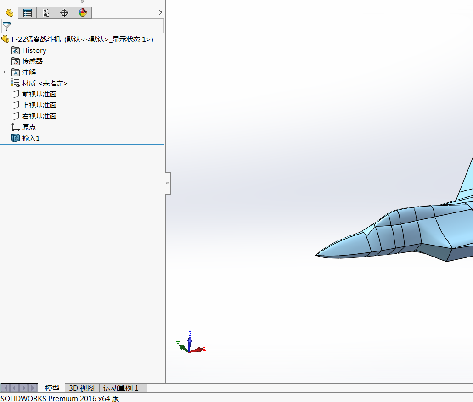Collapse the feature panel using side handle
The height and width of the screenshot is (402, 473).
pos(168,183)
